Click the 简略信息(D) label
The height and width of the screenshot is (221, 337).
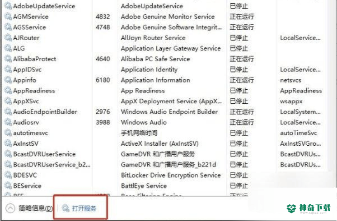36,208
